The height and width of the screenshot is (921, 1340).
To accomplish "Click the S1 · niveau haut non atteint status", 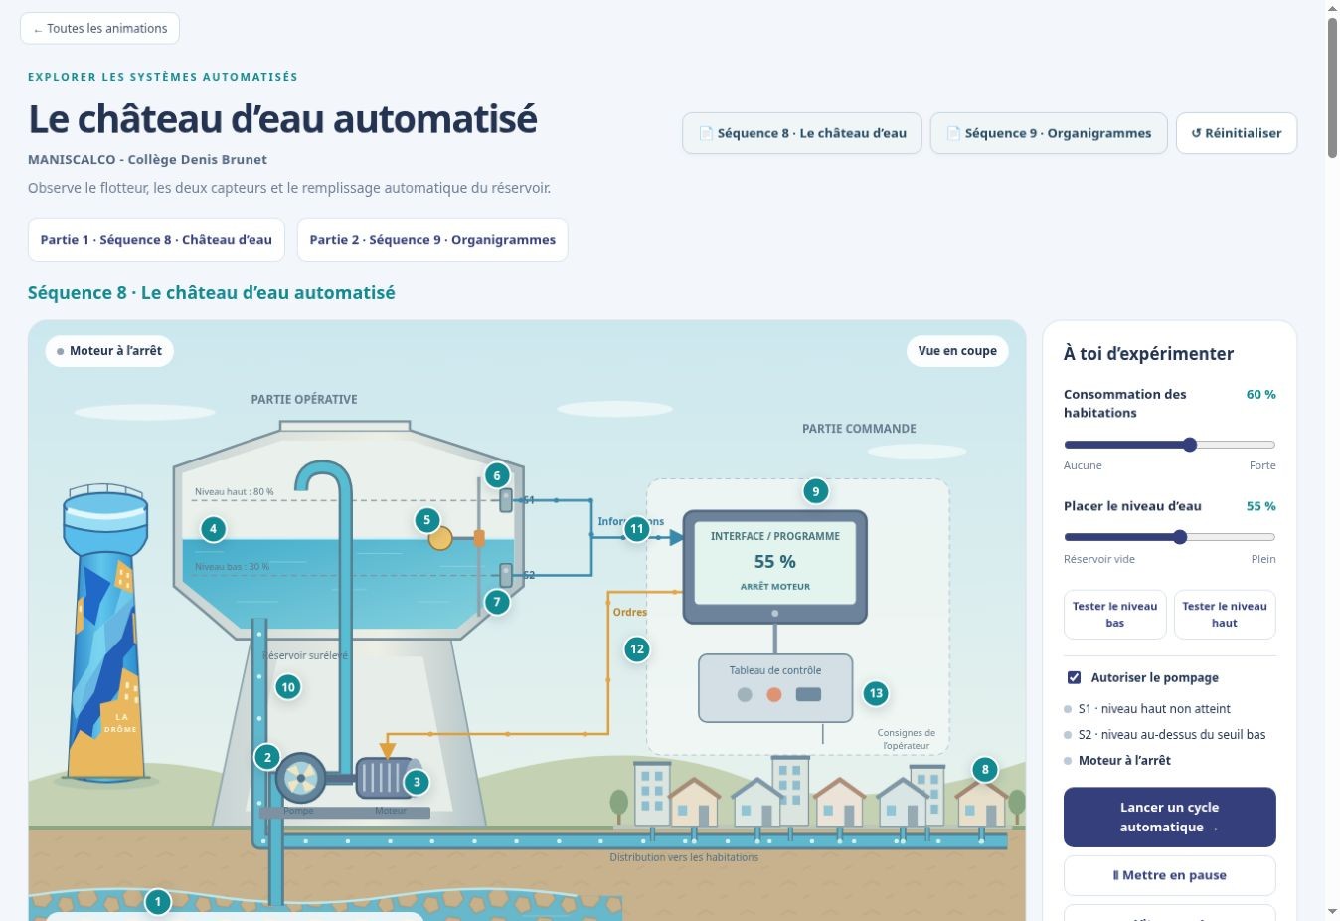I will pos(1154,709).
